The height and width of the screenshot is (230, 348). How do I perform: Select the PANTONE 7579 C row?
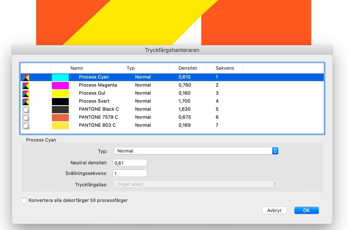pos(172,117)
